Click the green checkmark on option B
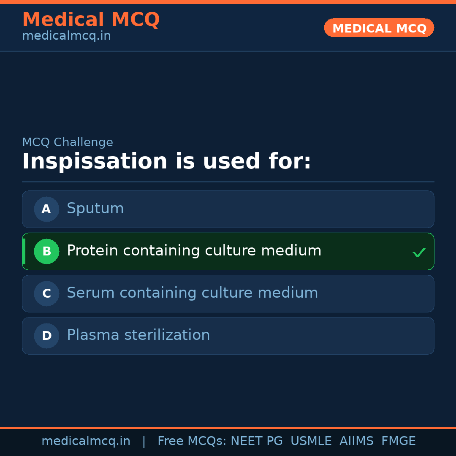 (419, 252)
